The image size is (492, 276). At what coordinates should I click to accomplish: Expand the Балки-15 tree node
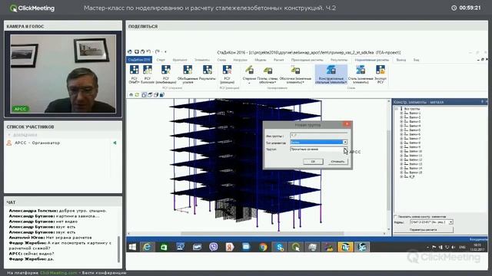[401, 172]
